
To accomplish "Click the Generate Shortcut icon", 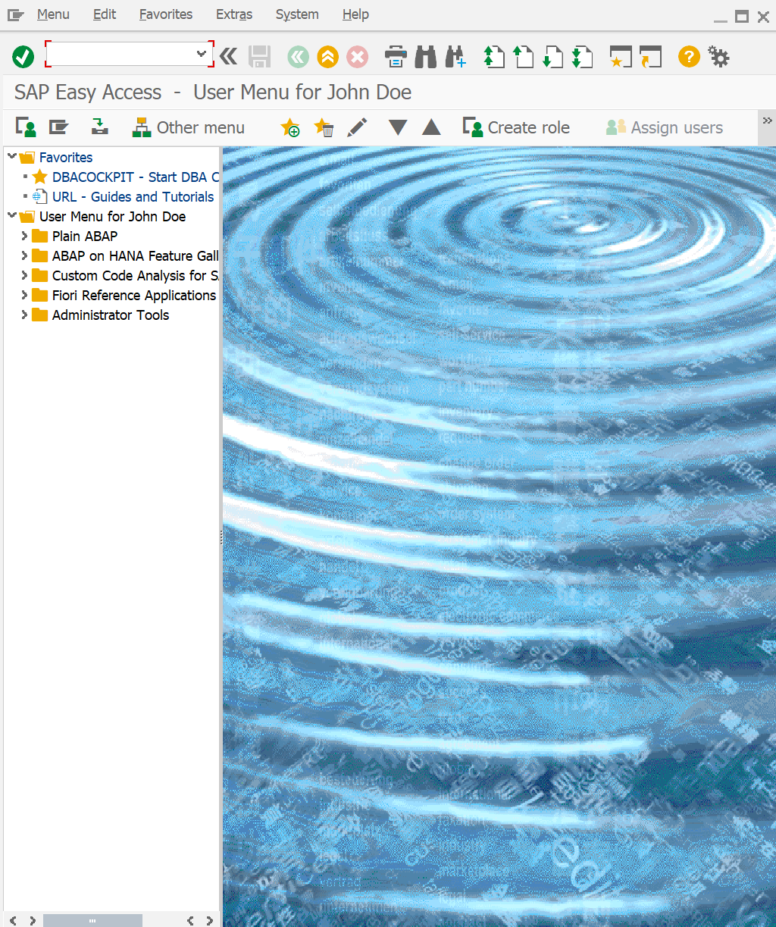I will point(650,57).
